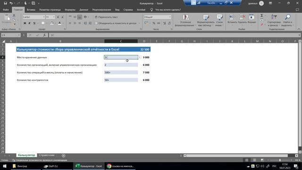302x170 pixels.
Task: Open Windows Start menu
Action: tap(5, 166)
